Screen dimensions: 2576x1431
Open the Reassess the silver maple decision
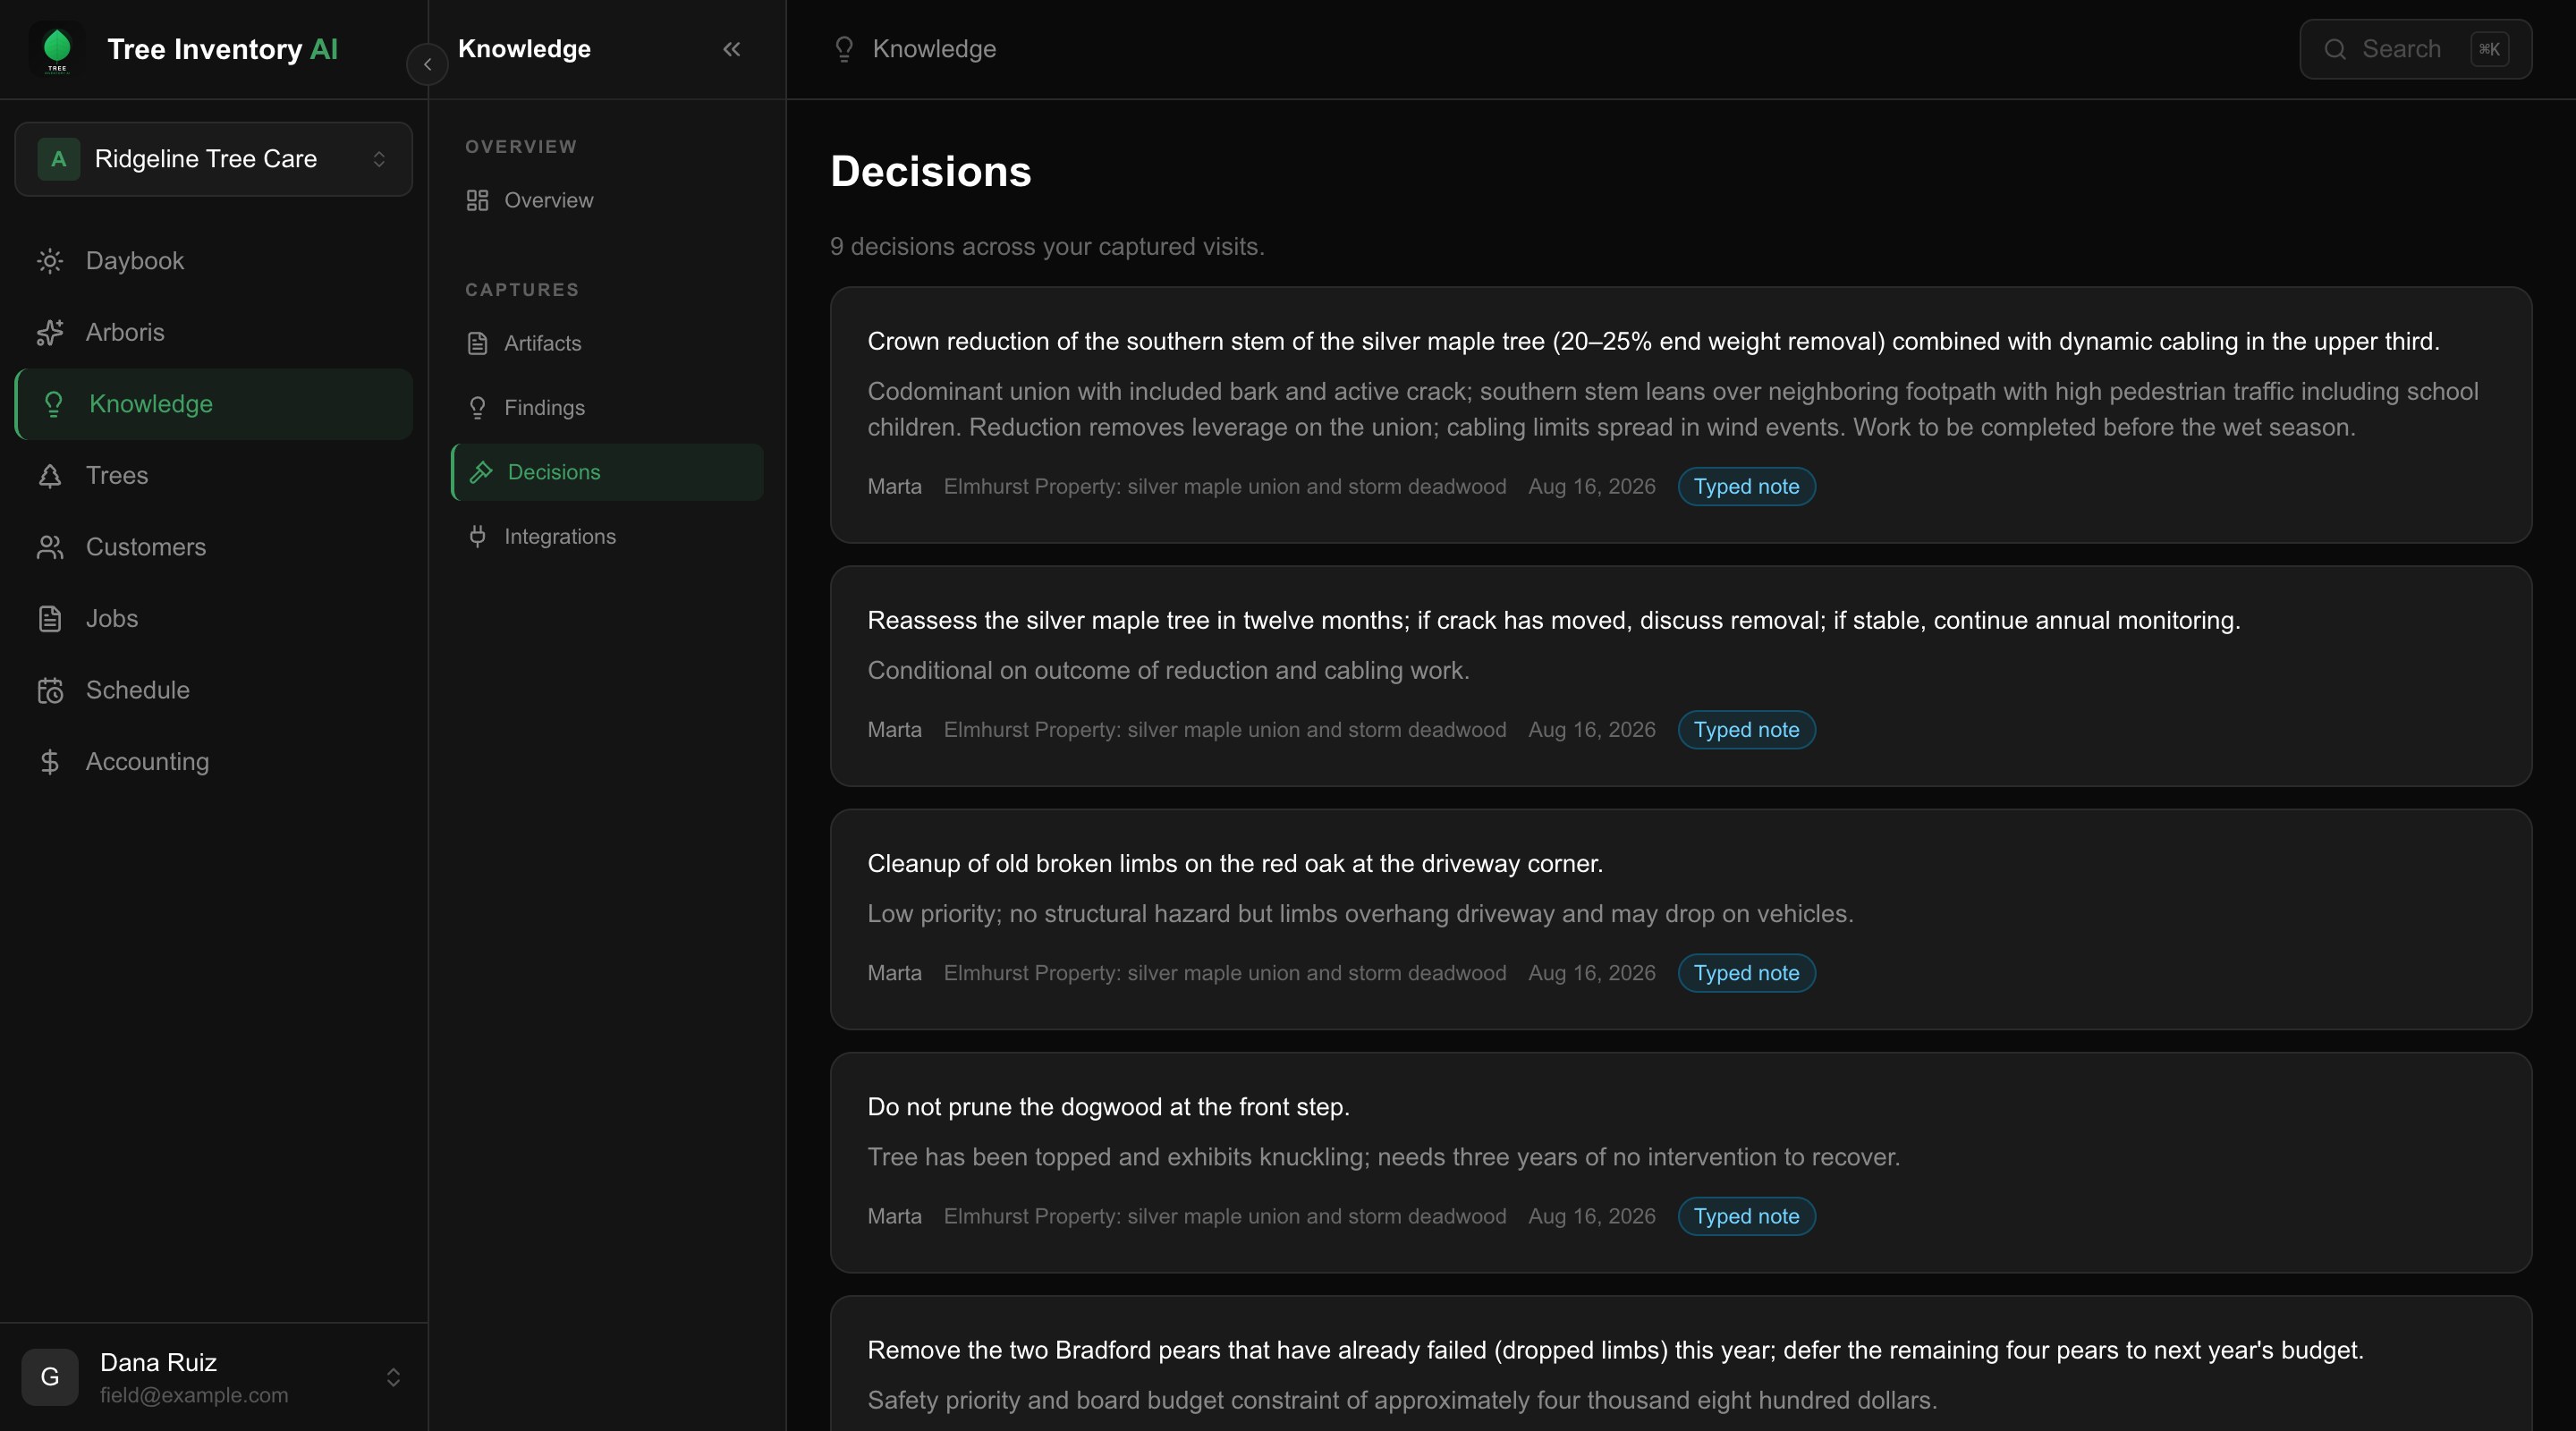tap(1680, 676)
